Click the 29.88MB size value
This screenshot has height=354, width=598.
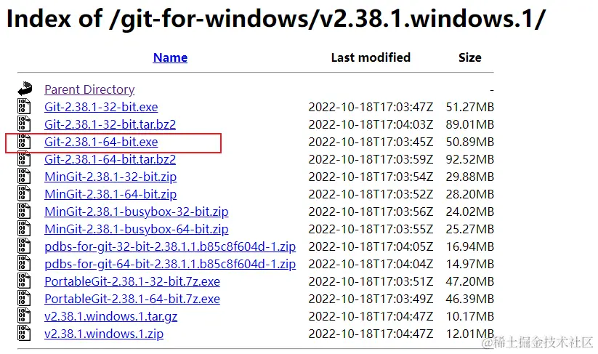(x=470, y=177)
